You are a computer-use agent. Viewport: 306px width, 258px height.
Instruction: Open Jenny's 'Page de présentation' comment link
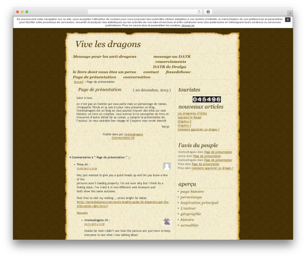point(207,156)
